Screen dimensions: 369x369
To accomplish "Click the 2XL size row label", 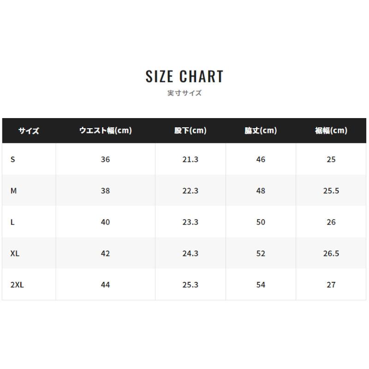I will (17, 285).
